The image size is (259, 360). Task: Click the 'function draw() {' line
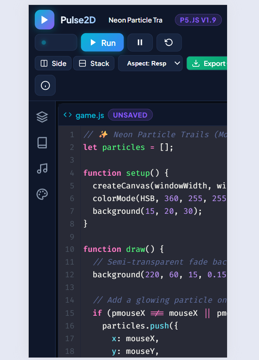coord(124,249)
